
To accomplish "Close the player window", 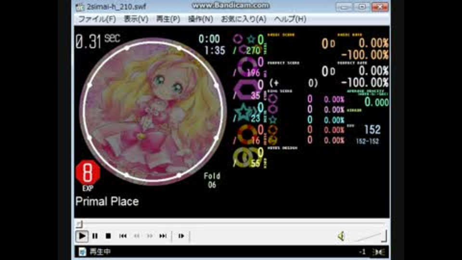I will pyautogui.click(x=380, y=6).
